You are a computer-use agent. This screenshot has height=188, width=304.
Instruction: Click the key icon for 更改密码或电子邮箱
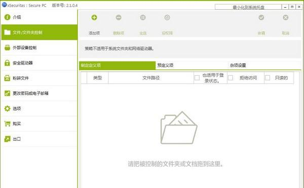click(7, 93)
